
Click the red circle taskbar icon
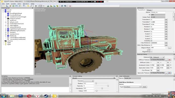pos(29,96)
